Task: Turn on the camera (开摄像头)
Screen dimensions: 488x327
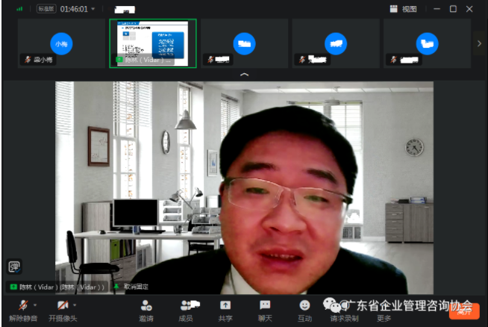Action: (62, 305)
